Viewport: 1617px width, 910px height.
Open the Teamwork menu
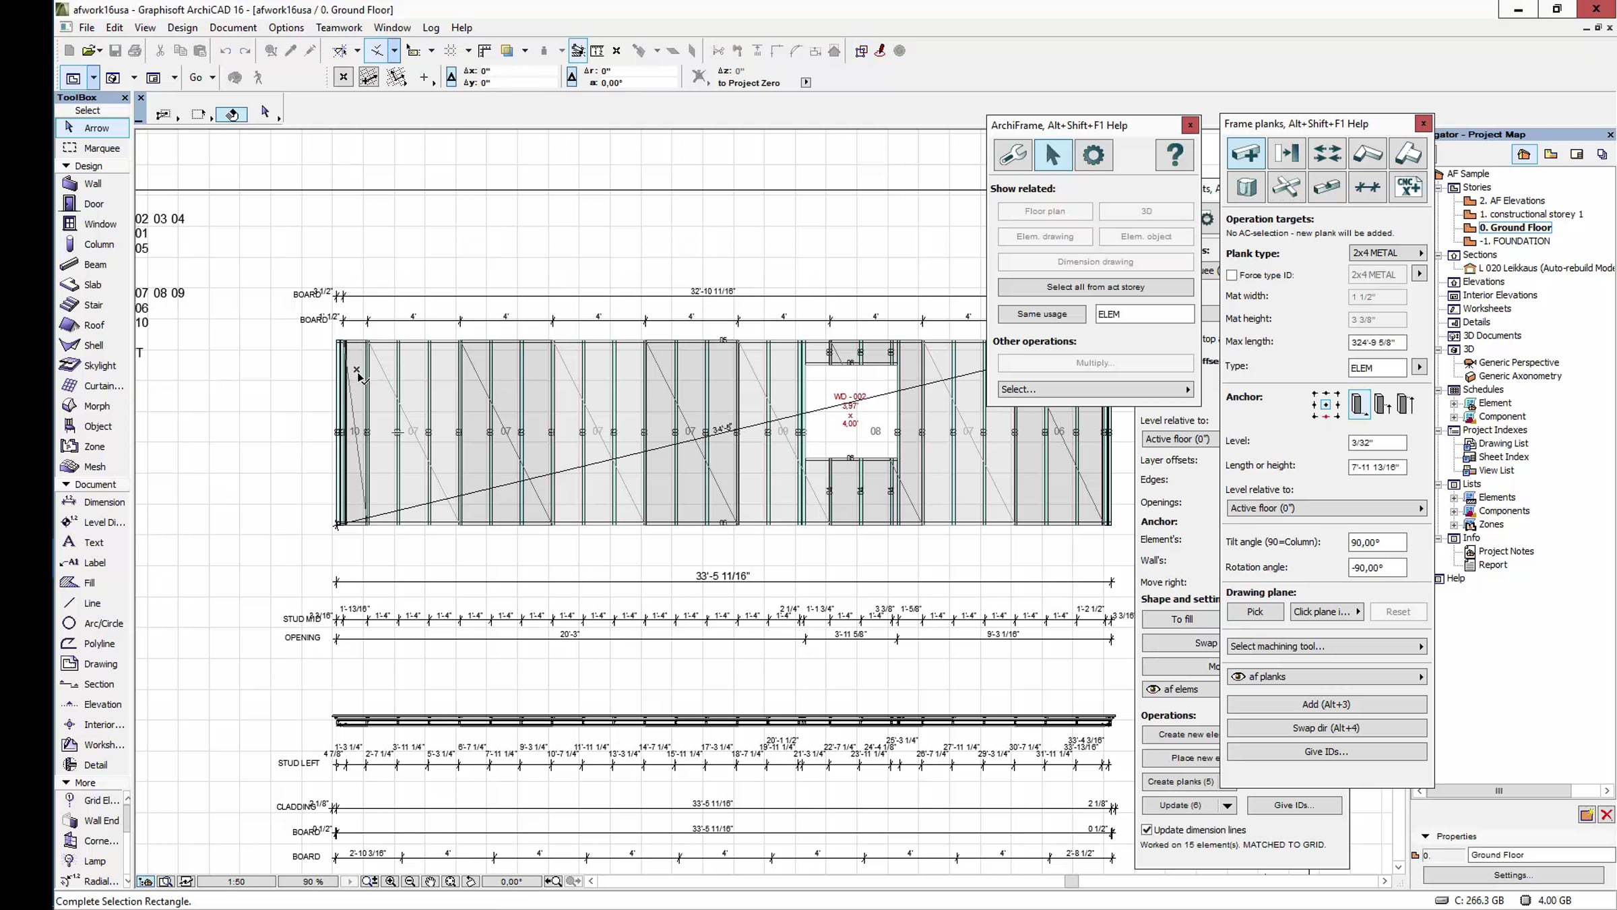(x=339, y=28)
